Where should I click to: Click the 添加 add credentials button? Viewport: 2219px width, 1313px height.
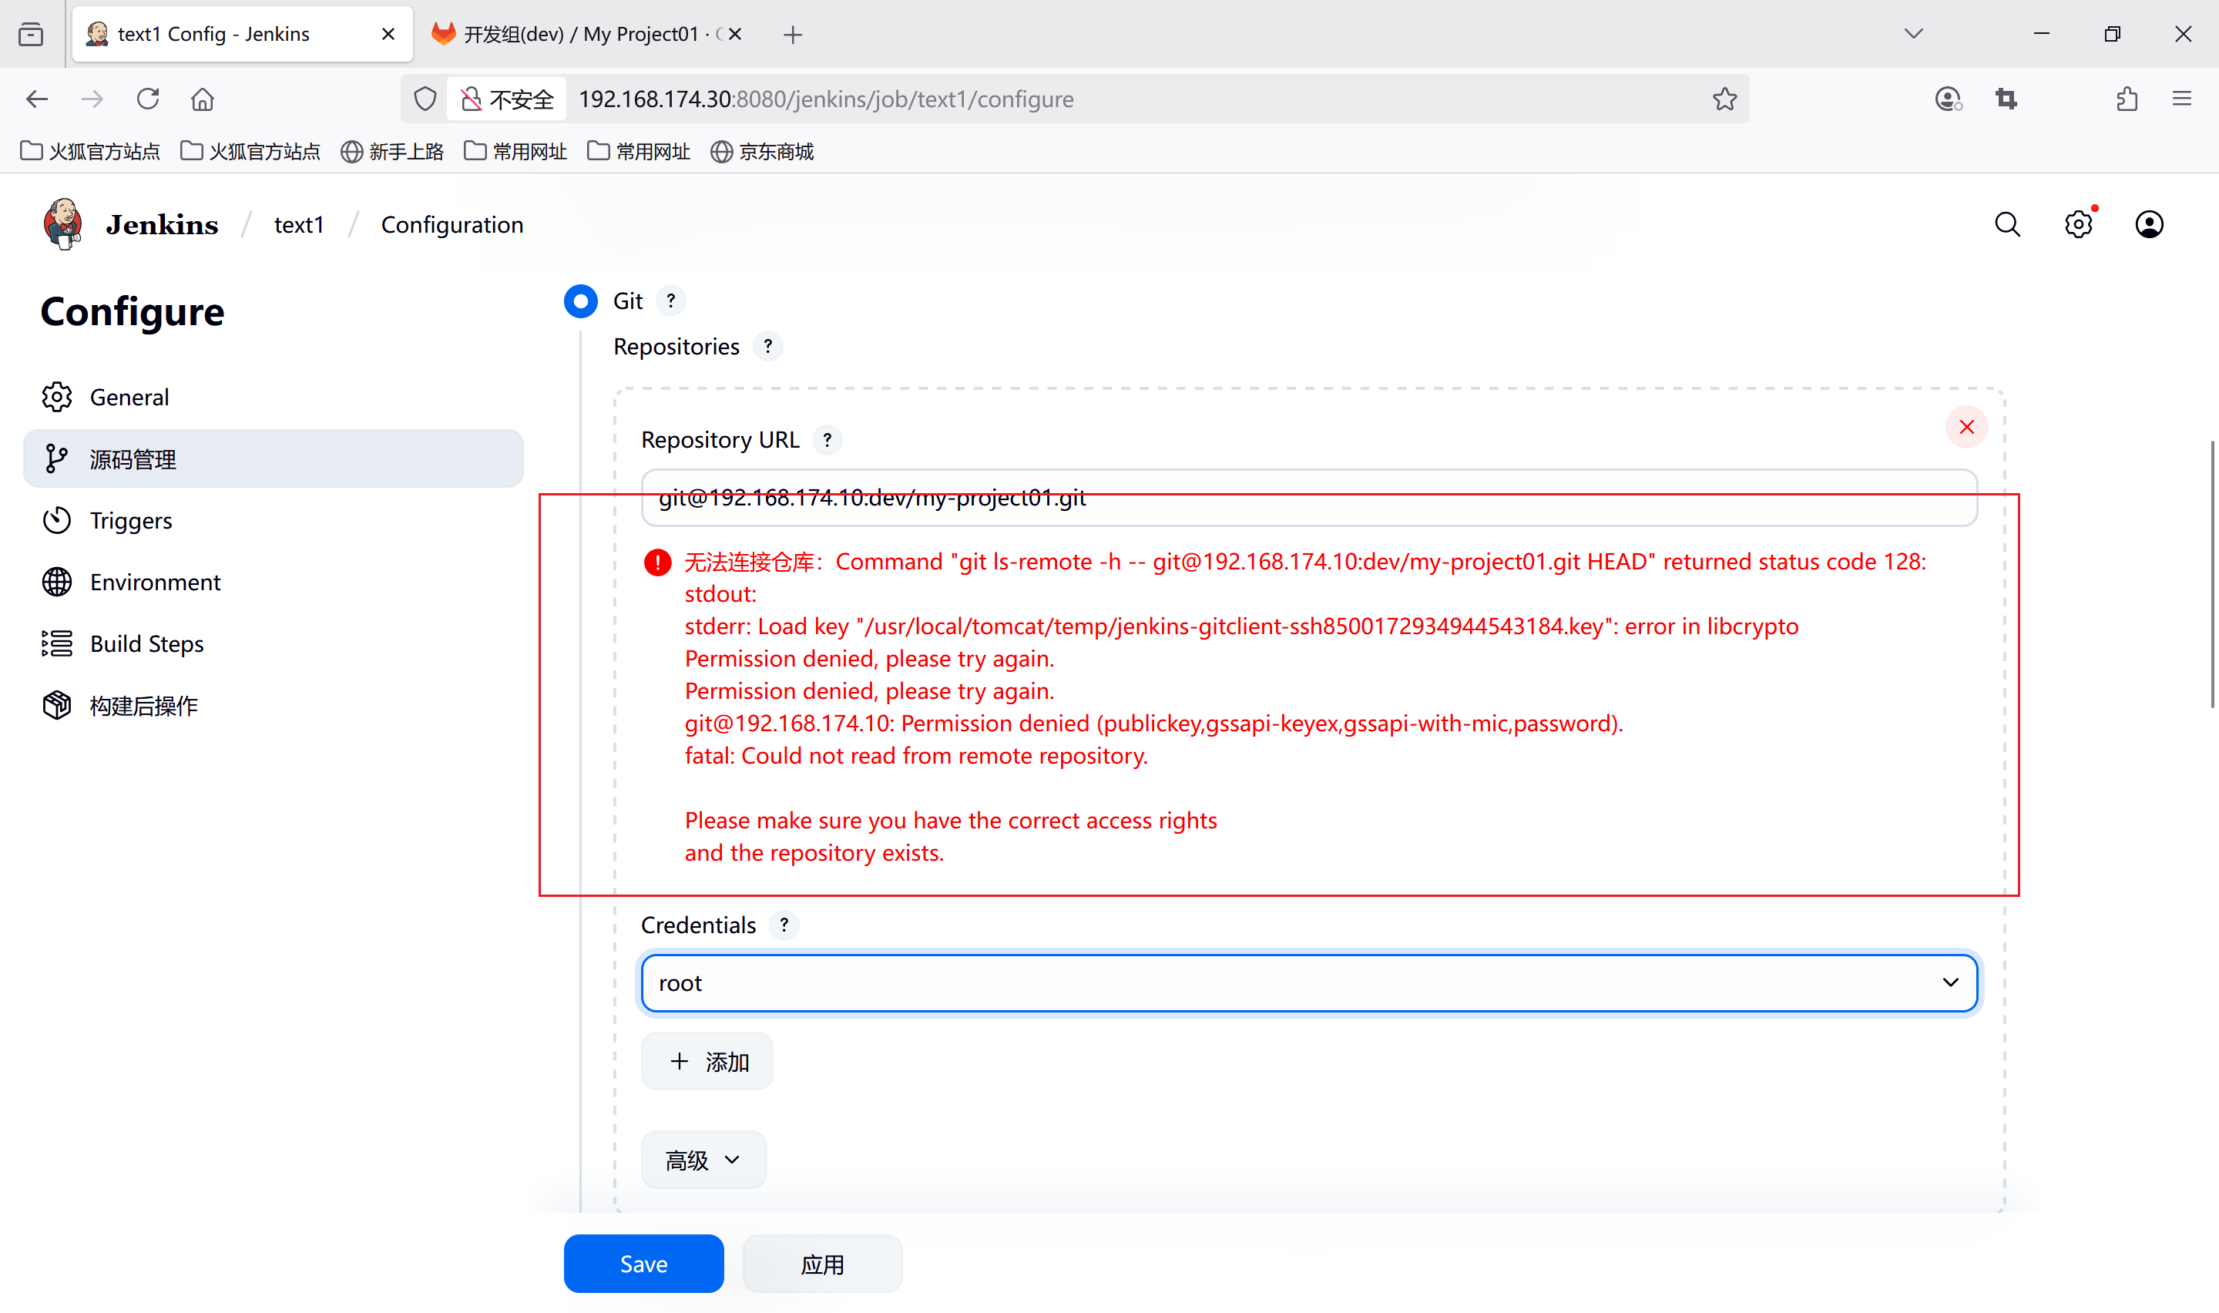point(707,1062)
